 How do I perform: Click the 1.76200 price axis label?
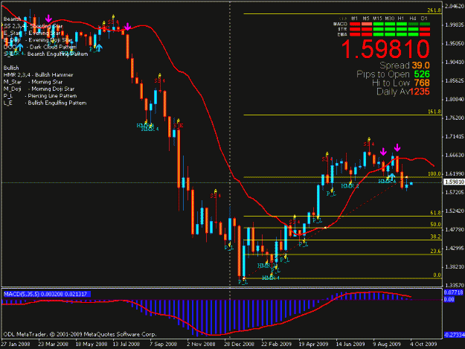(x=455, y=118)
